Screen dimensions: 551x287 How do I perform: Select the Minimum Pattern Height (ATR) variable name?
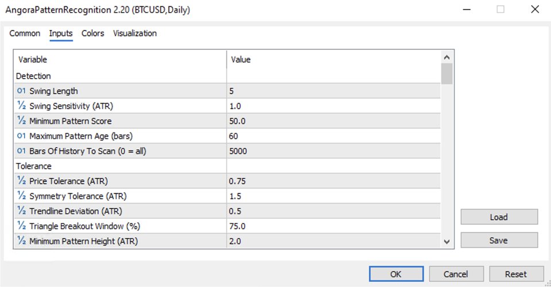click(84, 241)
